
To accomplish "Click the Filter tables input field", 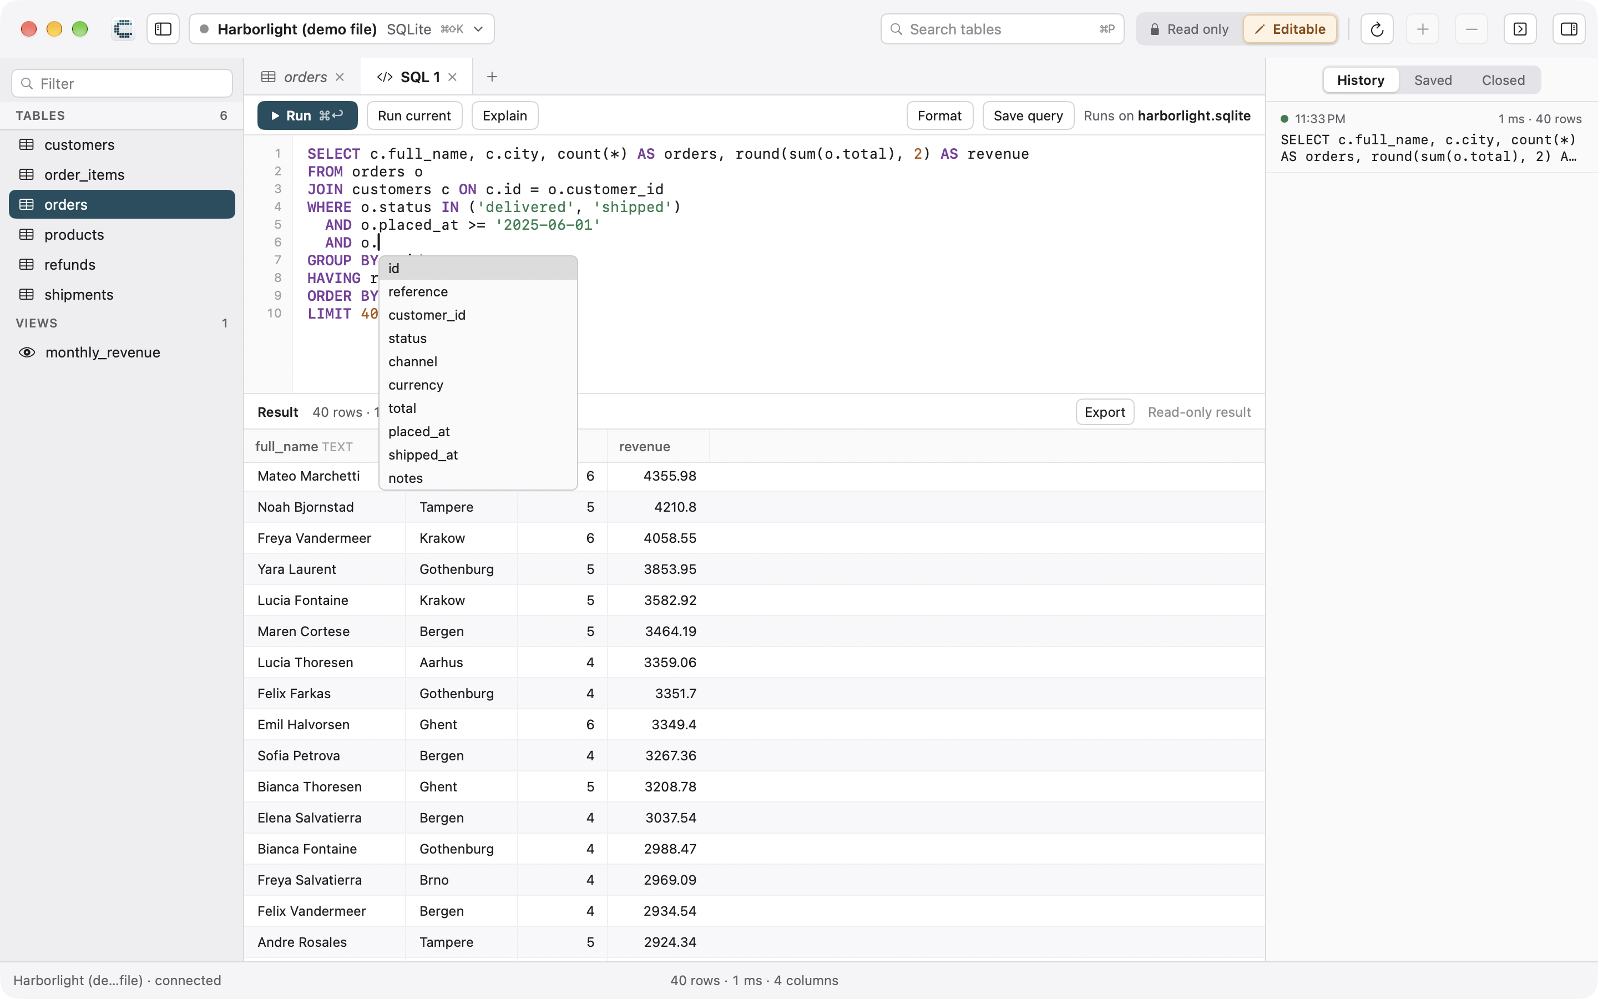I will [x=122, y=83].
